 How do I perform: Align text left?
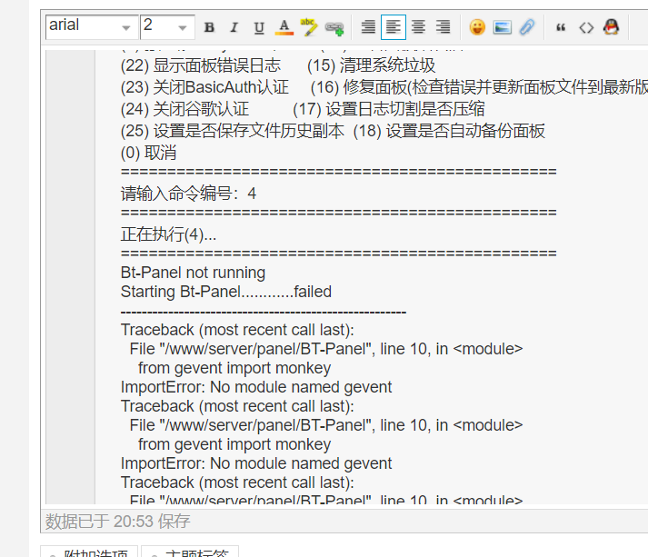pos(393,27)
